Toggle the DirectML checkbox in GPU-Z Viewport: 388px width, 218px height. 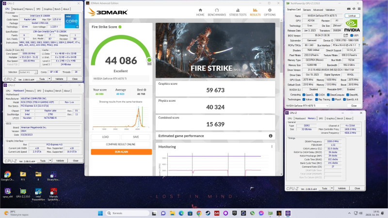[x=347, y=94]
